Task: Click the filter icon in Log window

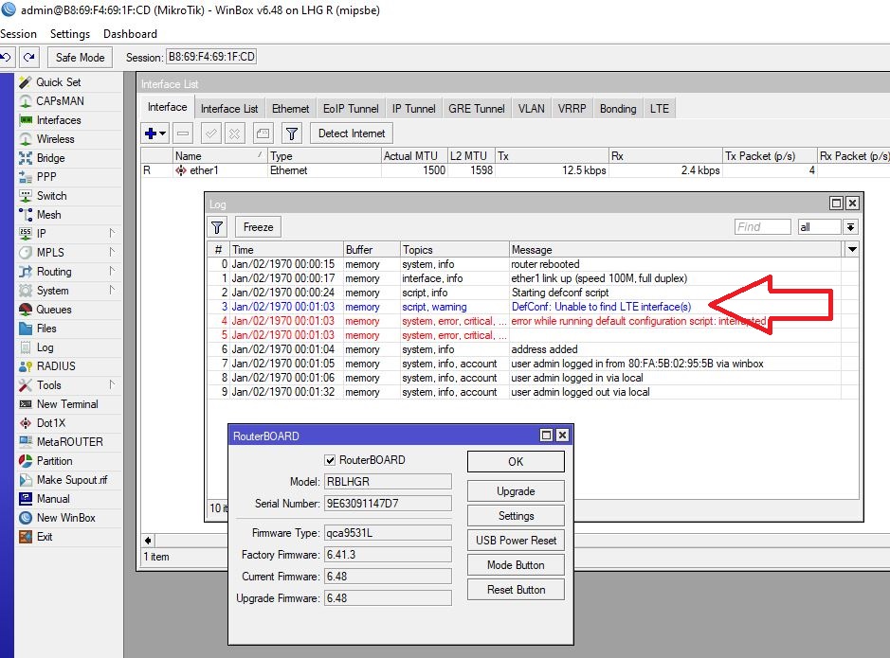Action: click(218, 227)
